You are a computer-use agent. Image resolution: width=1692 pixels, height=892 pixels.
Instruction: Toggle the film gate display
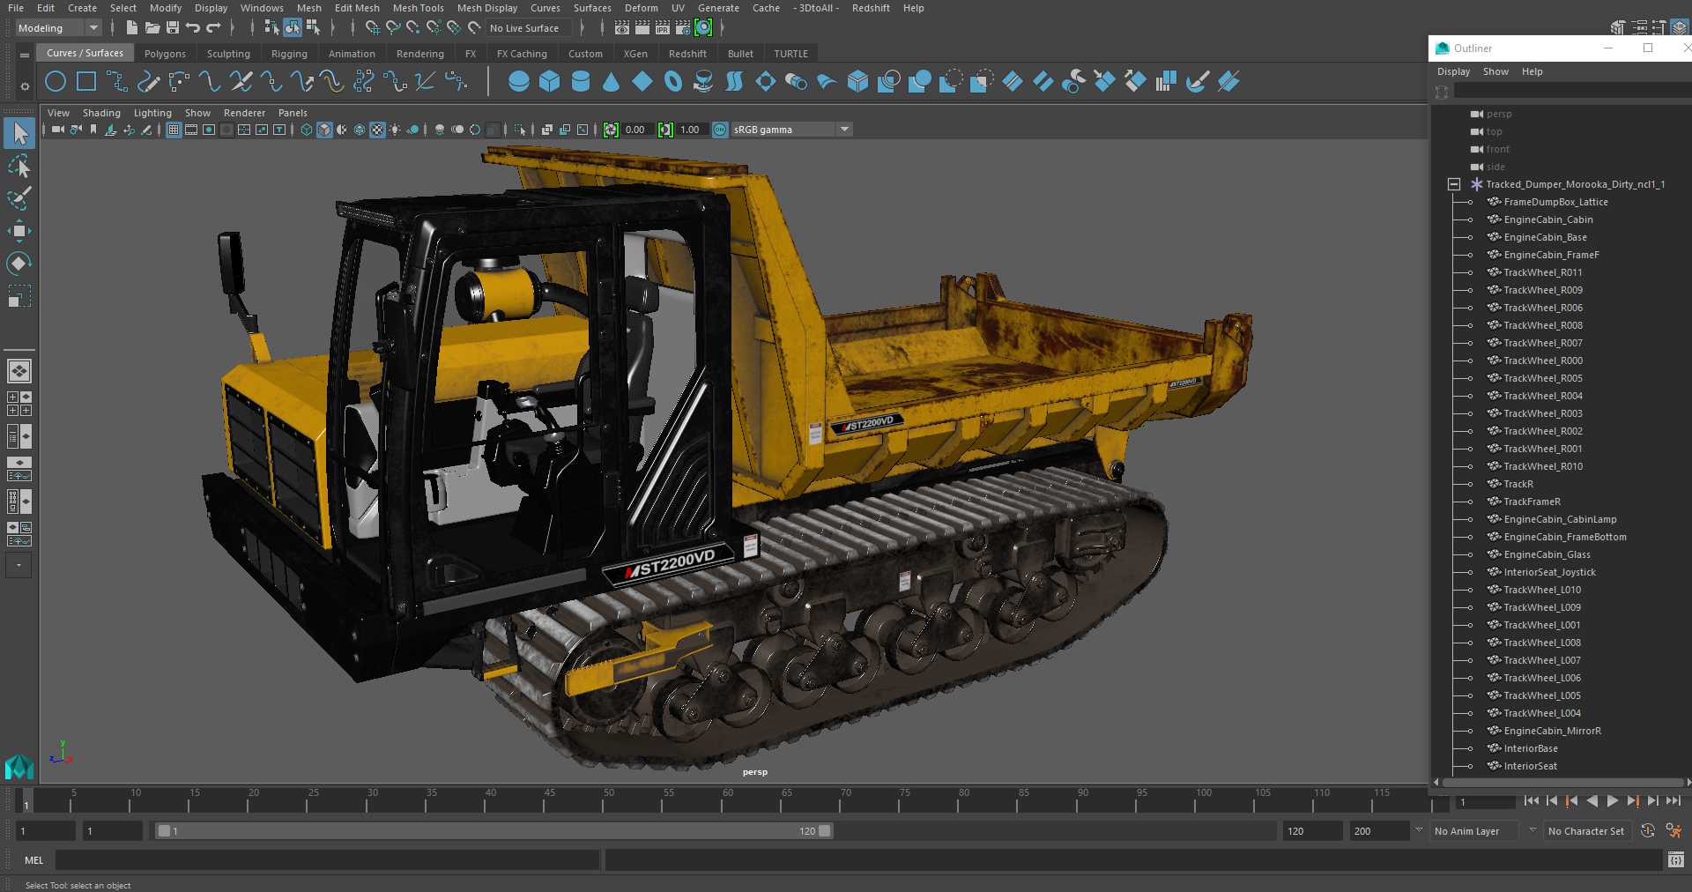click(x=191, y=130)
